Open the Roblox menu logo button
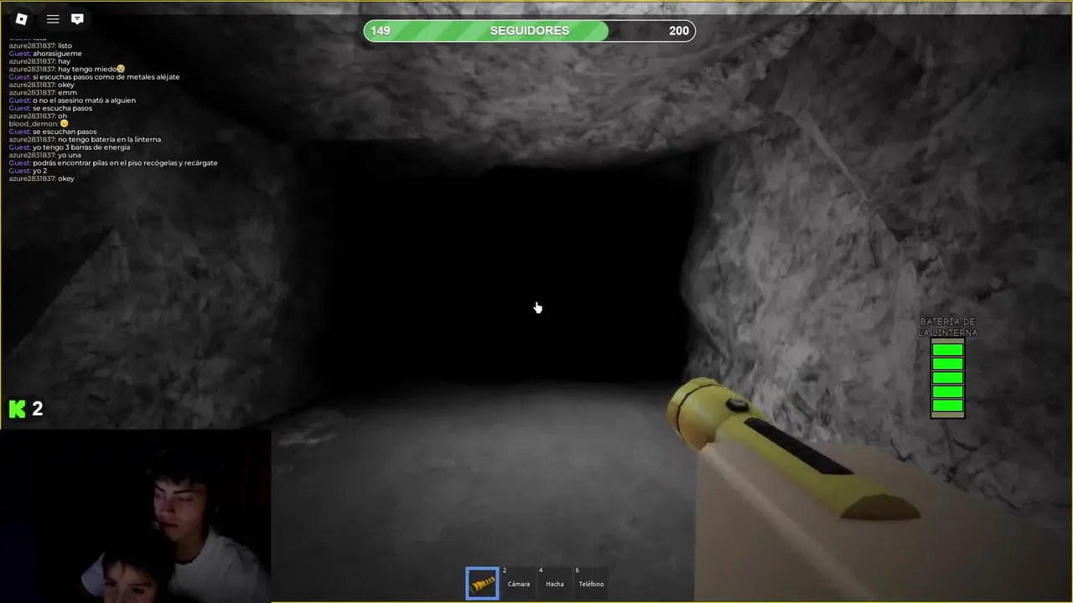This screenshot has height=603, width=1073. pyautogui.click(x=21, y=18)
